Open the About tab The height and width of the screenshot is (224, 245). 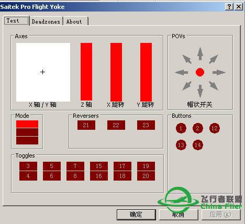(x=75, y=21)
